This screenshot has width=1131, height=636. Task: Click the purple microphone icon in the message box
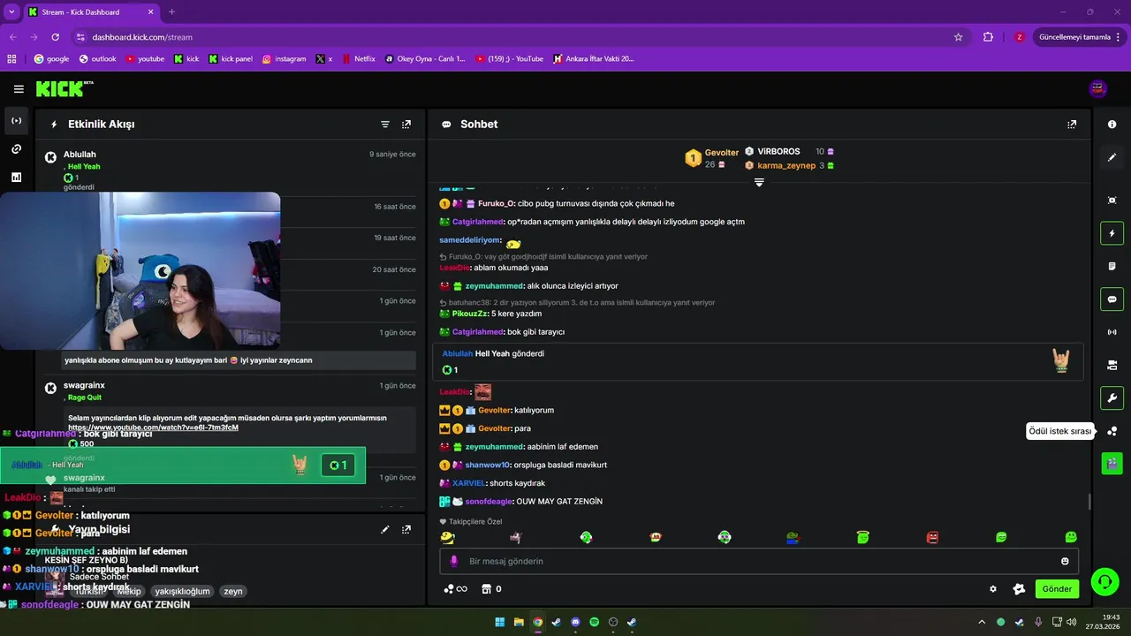point(454,561)
